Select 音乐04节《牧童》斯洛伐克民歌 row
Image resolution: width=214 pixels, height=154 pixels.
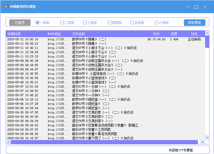105,134
